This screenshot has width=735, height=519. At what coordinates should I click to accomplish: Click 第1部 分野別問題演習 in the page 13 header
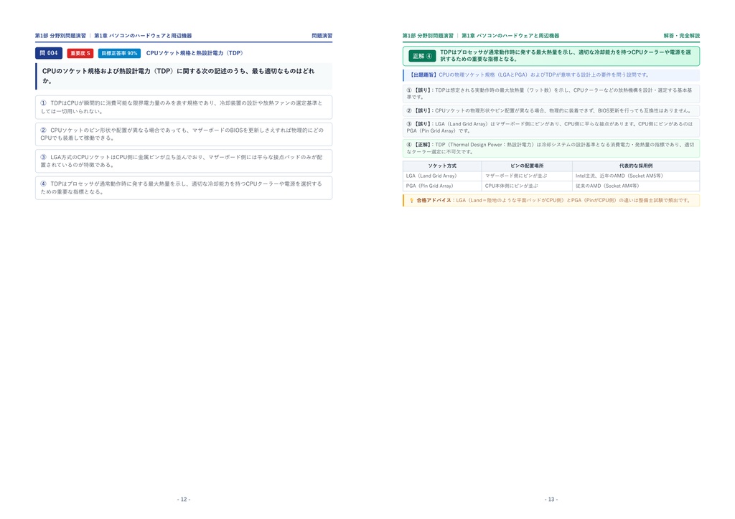coord(428,36)
